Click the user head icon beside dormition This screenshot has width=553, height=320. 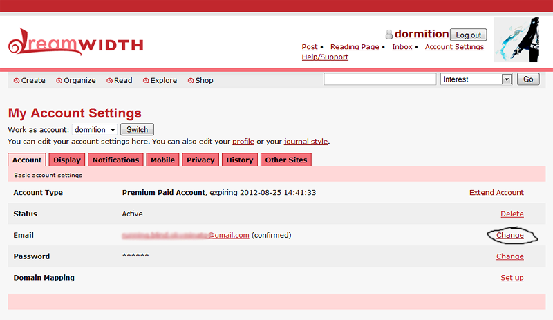point(389,35)
